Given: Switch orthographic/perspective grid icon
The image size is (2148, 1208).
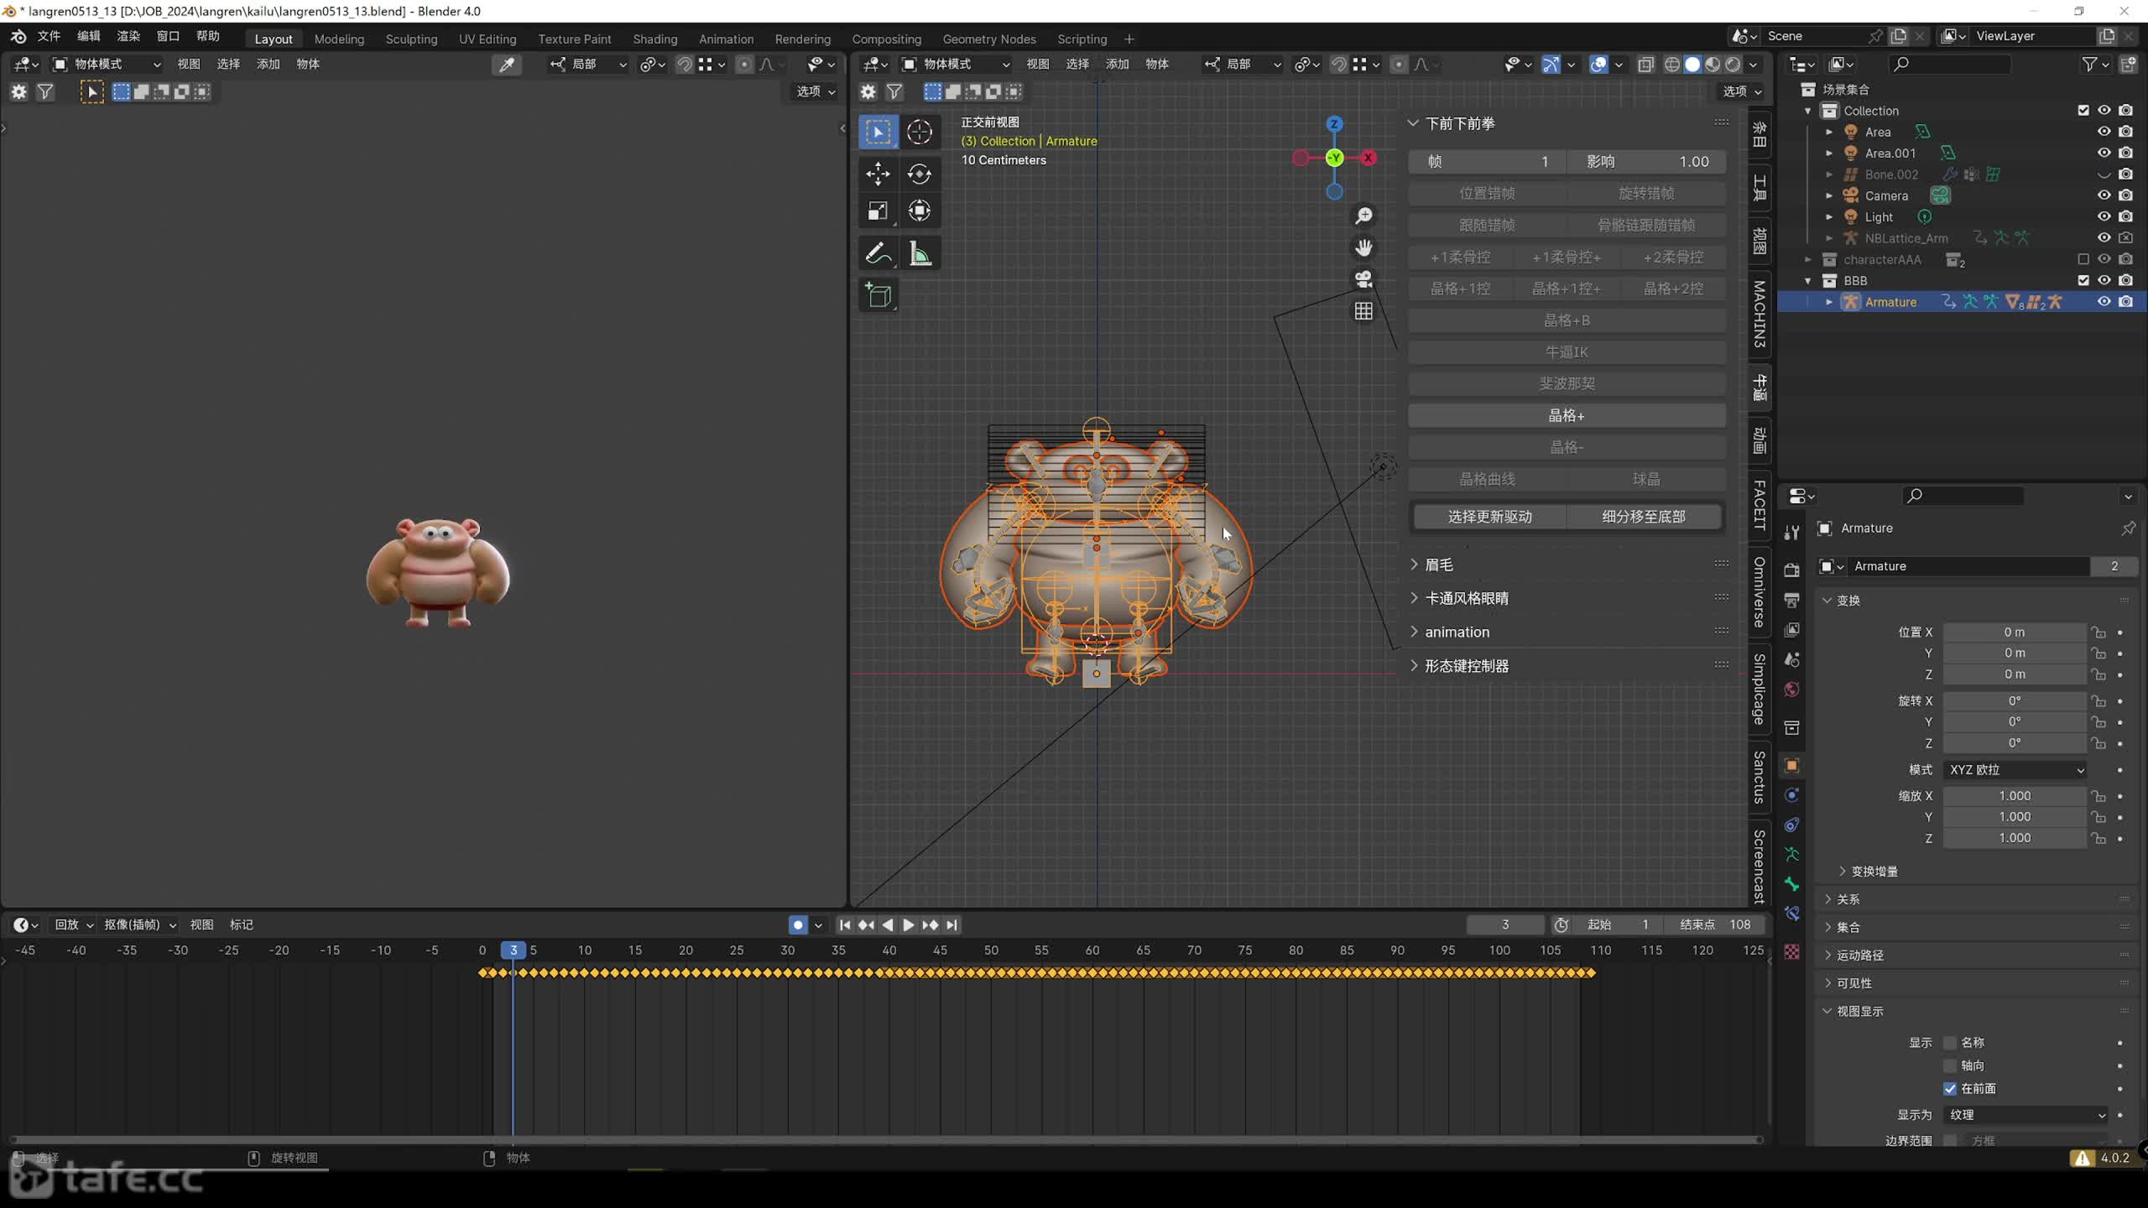Looking at the screenshot, I should click(1364, 310).
